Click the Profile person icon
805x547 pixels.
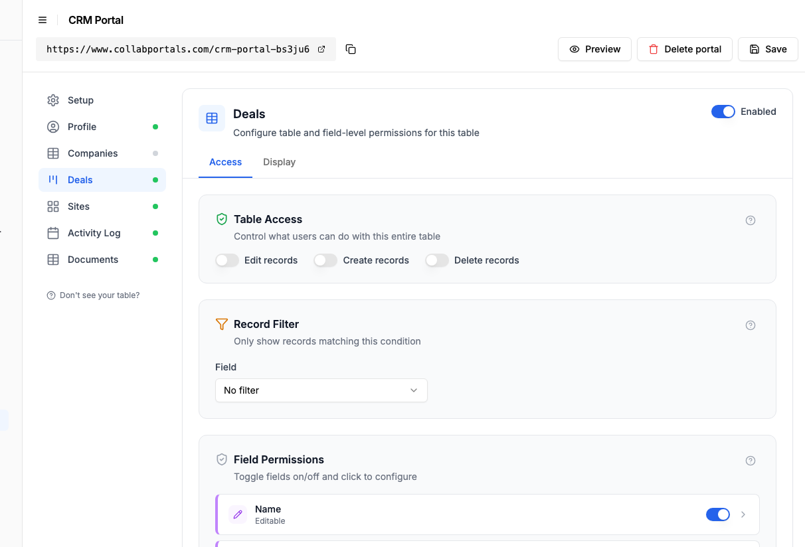(x=53, y=127)
